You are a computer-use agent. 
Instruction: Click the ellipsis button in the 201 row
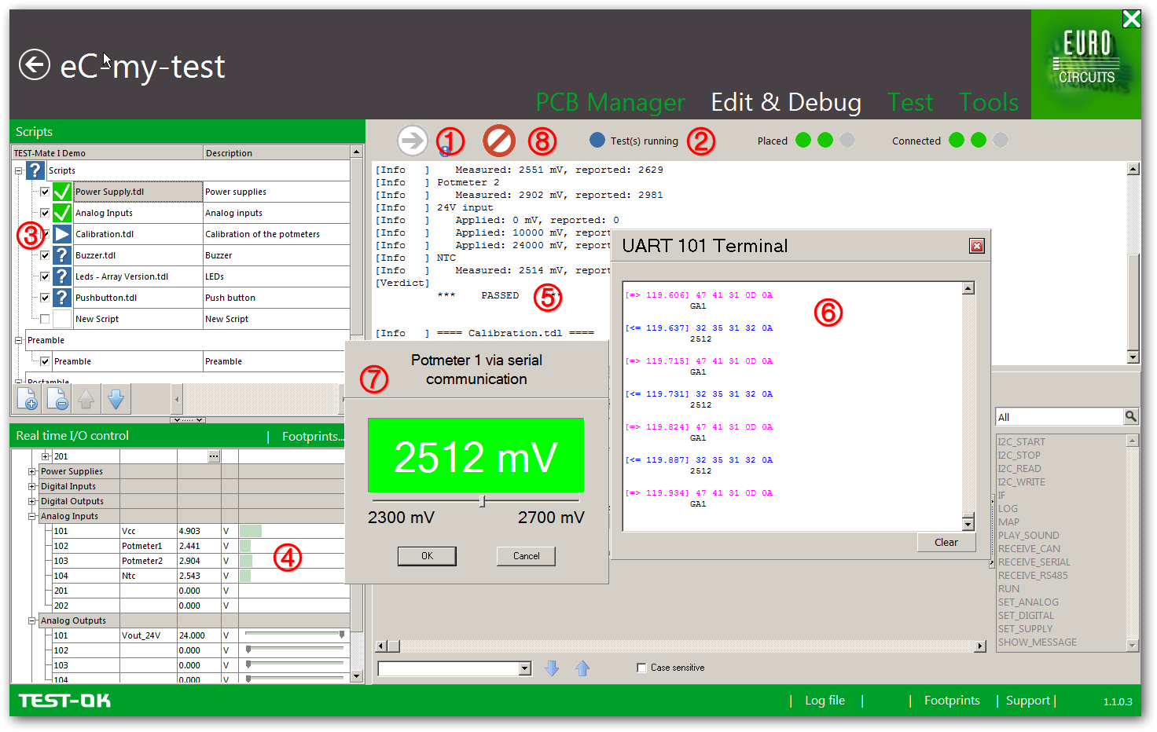214,456
